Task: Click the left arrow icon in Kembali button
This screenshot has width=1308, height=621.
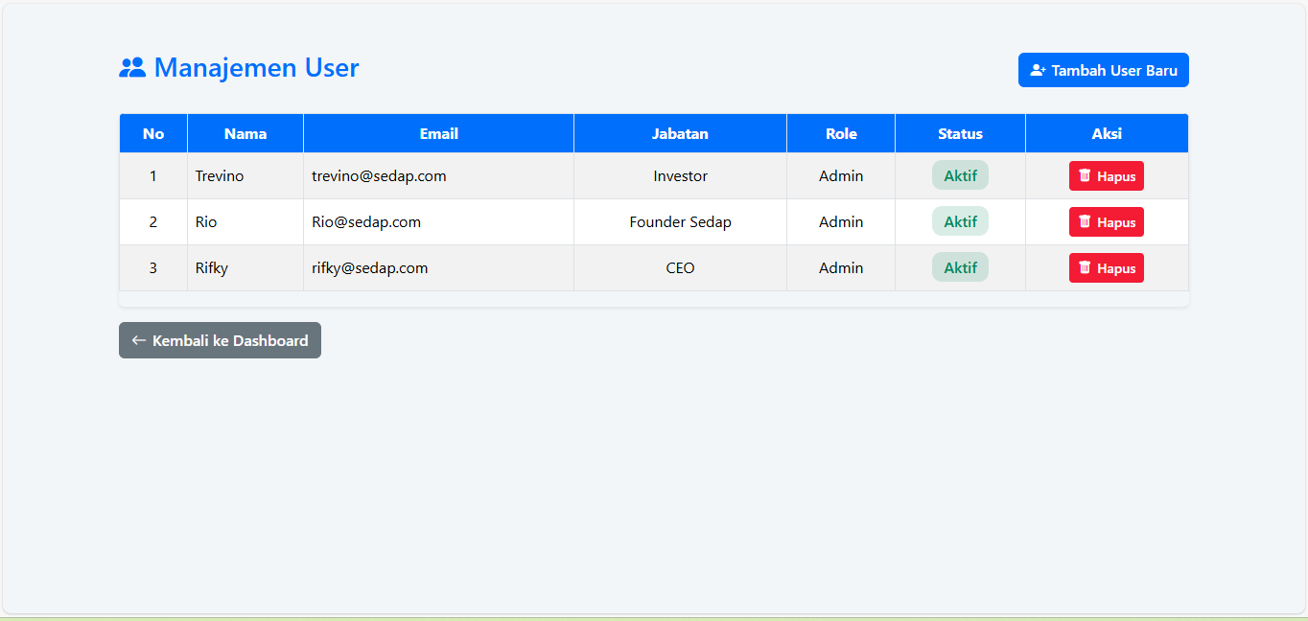Action: tap(139, 340)
